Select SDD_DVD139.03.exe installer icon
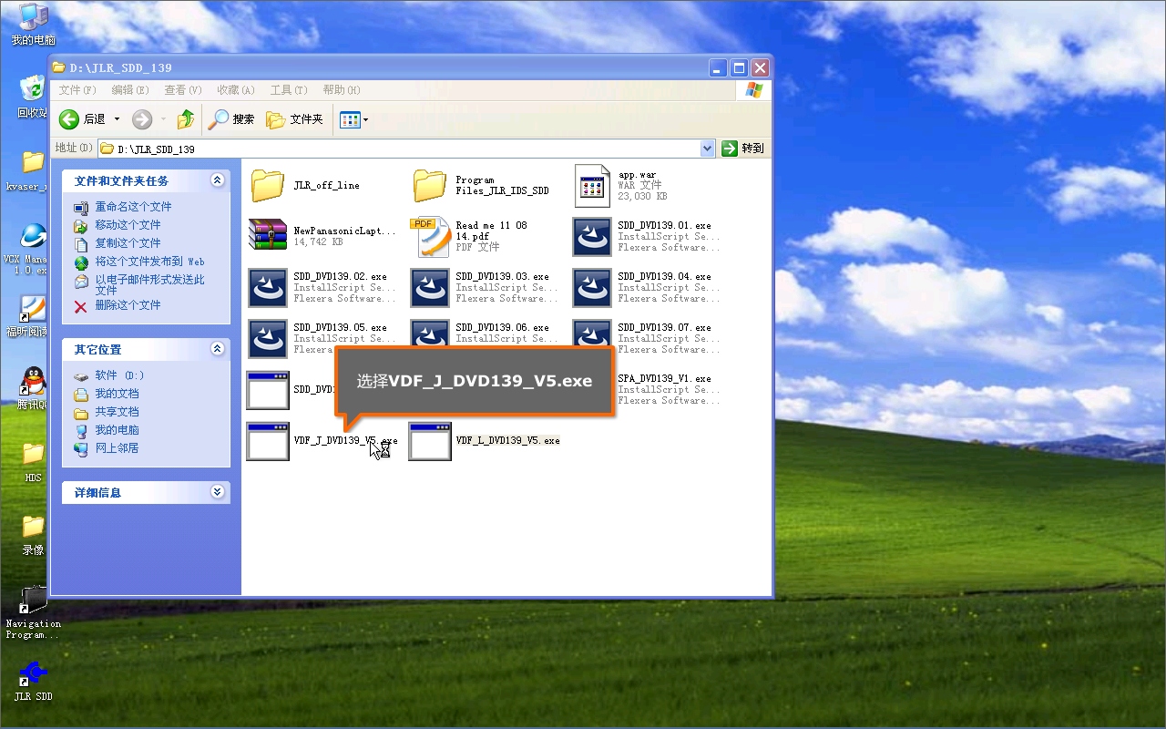This screenshot has height=729, width=1166. pos(430,288)
